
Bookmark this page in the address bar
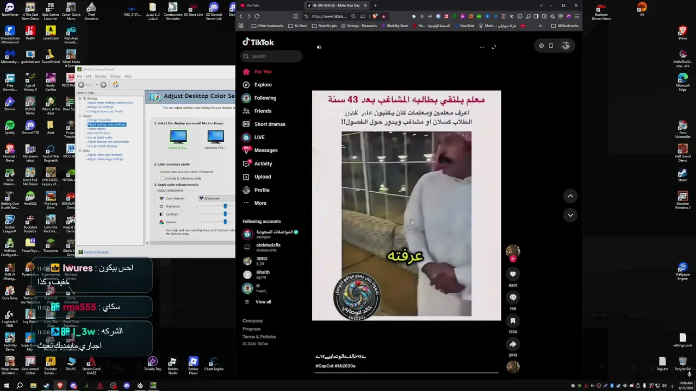pos(295,16)
